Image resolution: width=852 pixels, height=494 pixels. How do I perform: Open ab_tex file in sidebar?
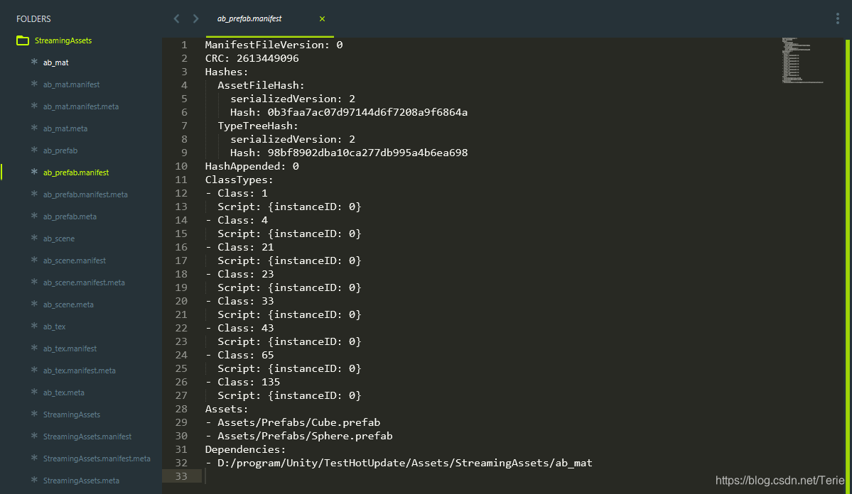pos(54,326)
